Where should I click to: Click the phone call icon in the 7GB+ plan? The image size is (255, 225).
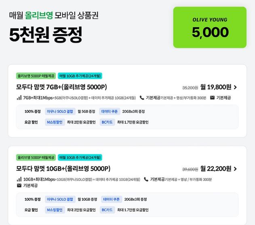[x=142, y=98]
